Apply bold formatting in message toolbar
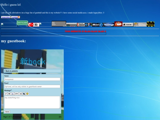The image size is (160, 120). [x=9, y=94]
